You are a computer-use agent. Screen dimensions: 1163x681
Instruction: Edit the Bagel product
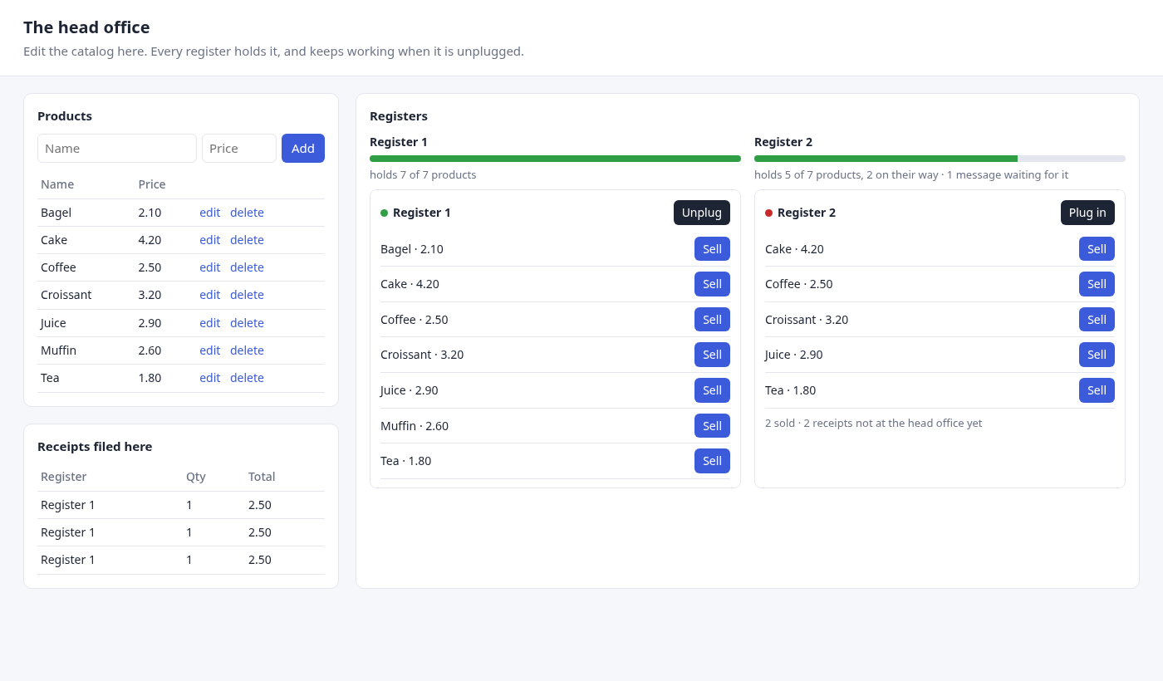click(210, 213)
